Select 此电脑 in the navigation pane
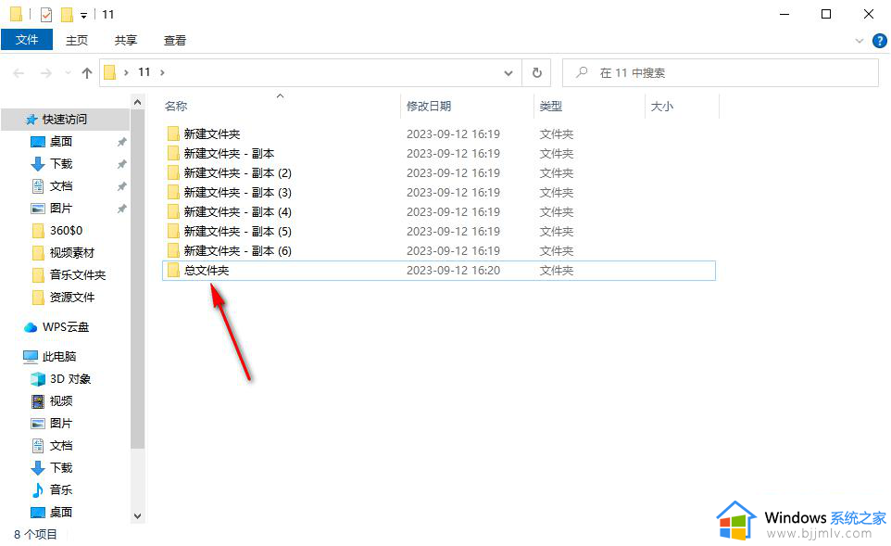 pos(59,357)
